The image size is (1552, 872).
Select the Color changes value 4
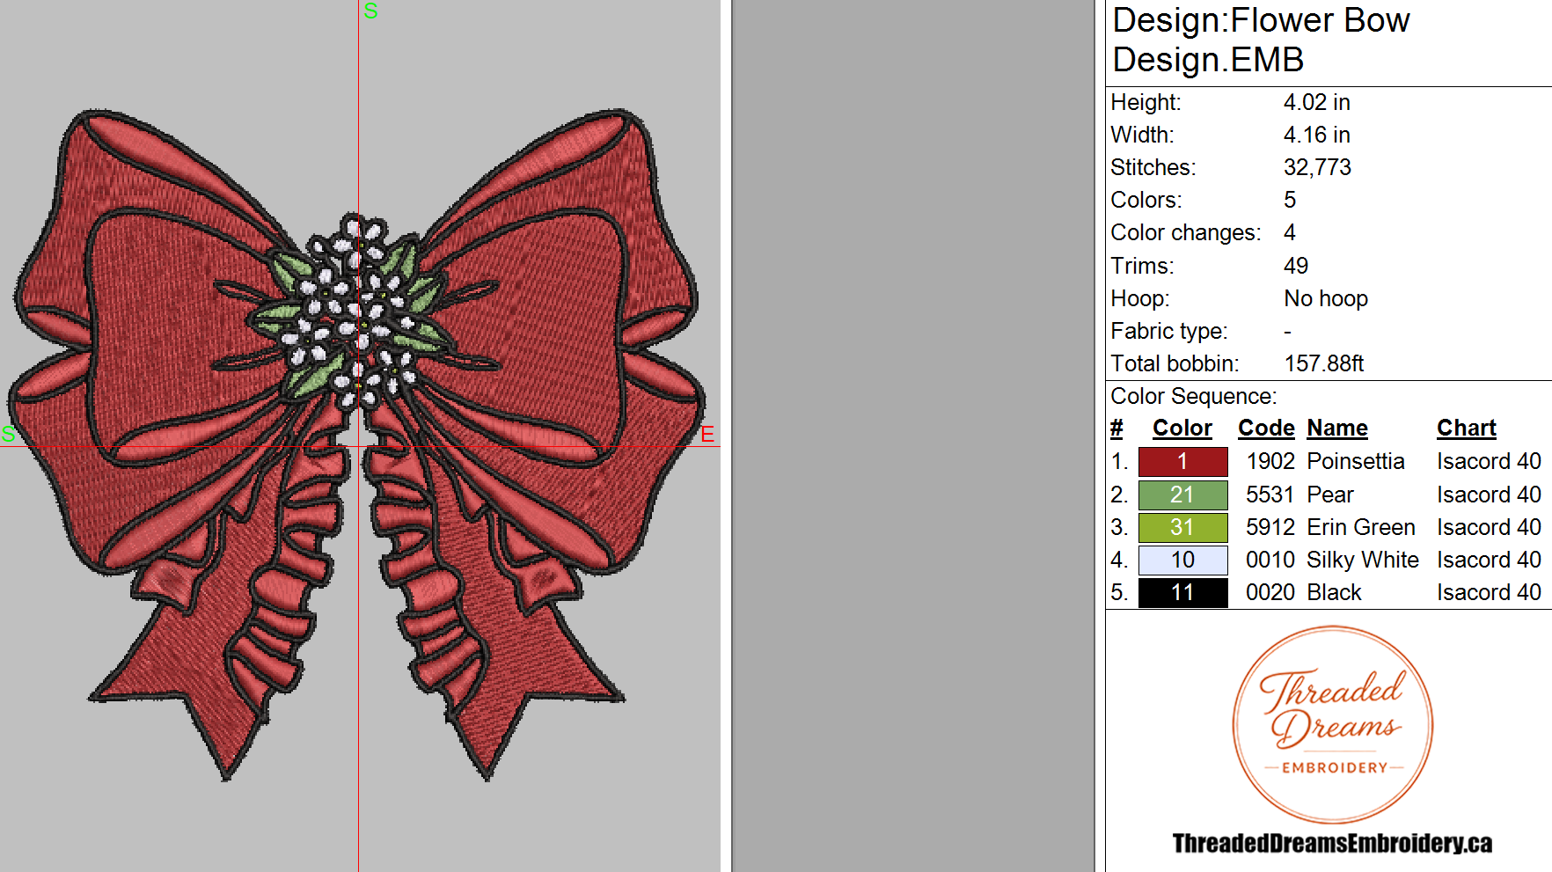point(1290,232)
